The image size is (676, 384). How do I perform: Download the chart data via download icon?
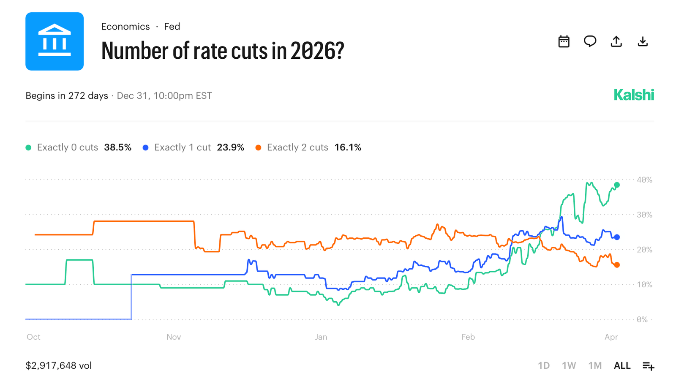pyautogui.click(x=643, y=41)
